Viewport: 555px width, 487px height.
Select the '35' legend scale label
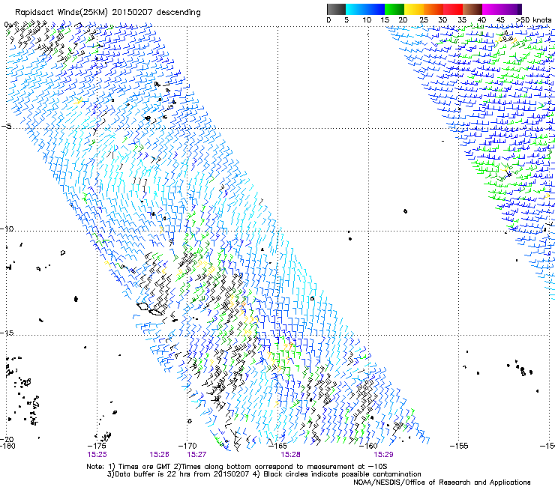(462, 19)
